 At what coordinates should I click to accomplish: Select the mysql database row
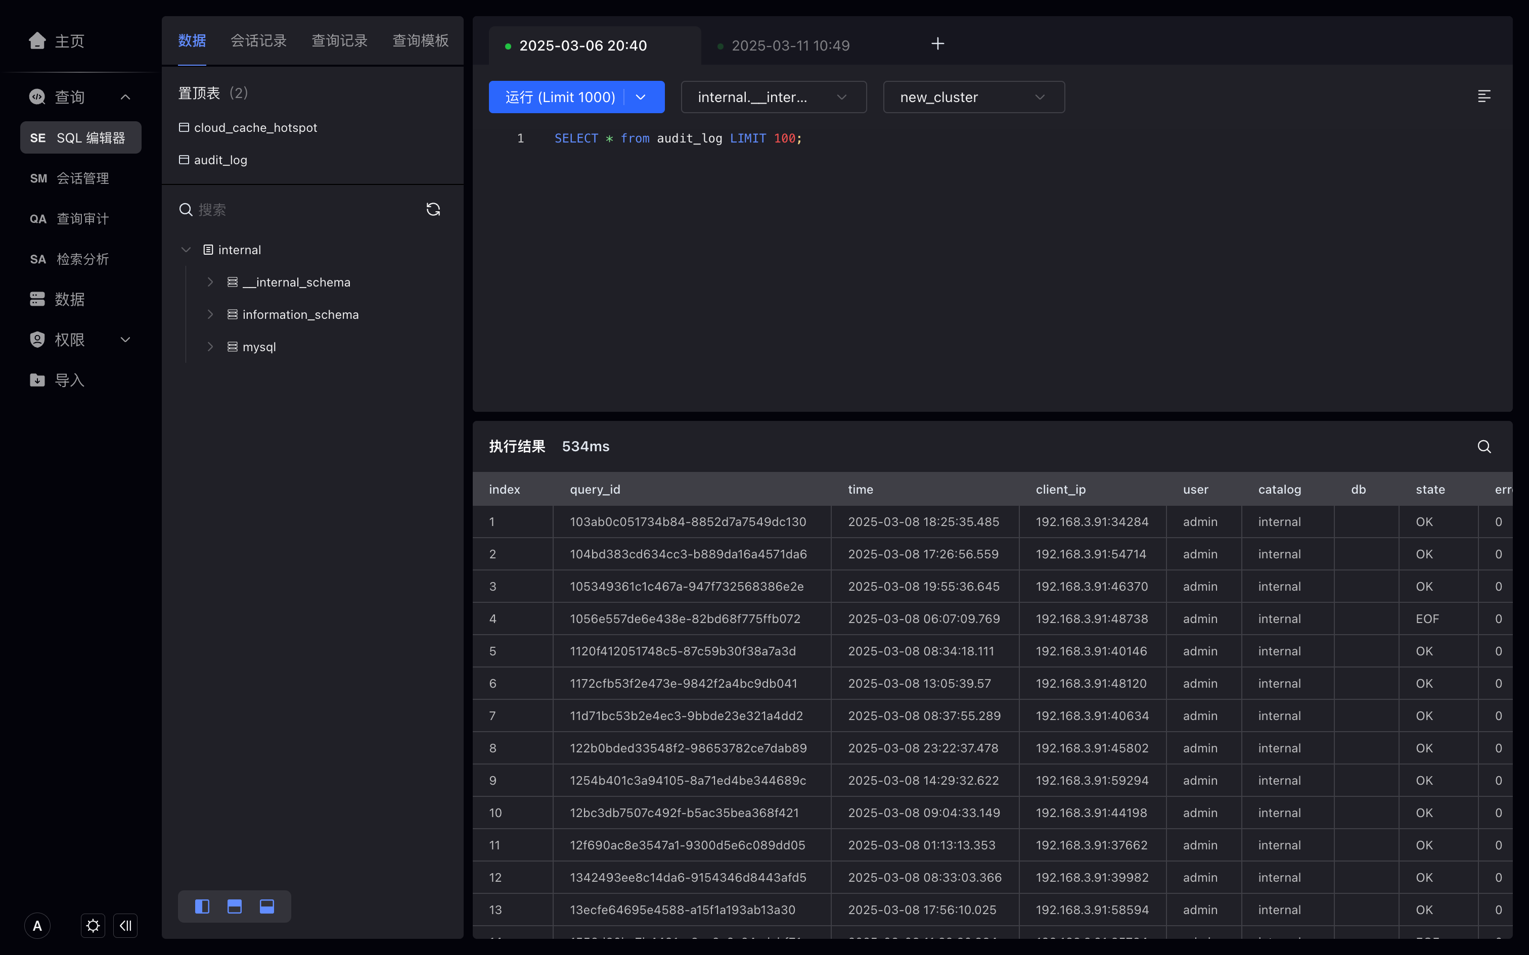259,347
